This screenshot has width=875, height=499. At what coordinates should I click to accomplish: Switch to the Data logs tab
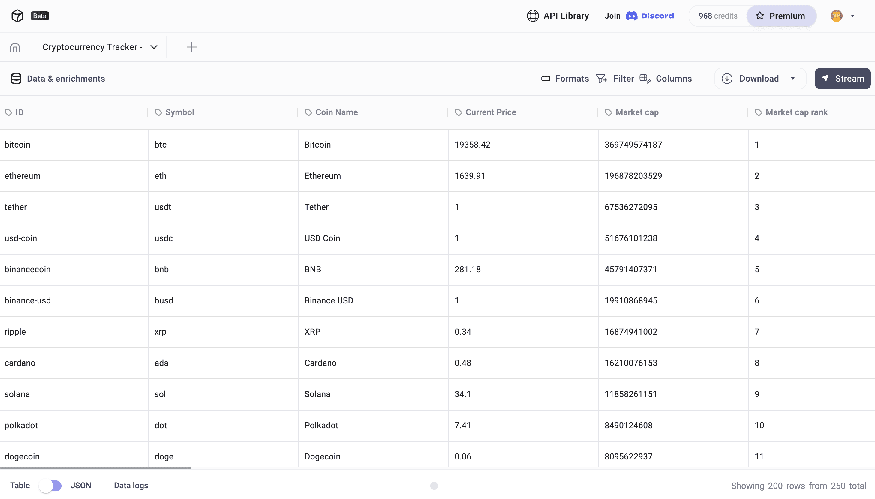point(131,485)
